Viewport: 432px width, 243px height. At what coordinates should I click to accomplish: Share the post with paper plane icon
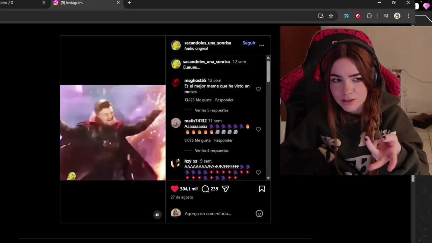click(x=225, y=189)
